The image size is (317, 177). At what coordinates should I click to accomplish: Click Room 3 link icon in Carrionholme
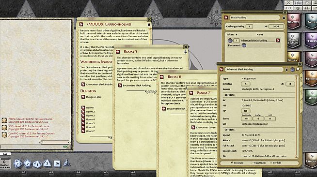[x=83, y=115]
